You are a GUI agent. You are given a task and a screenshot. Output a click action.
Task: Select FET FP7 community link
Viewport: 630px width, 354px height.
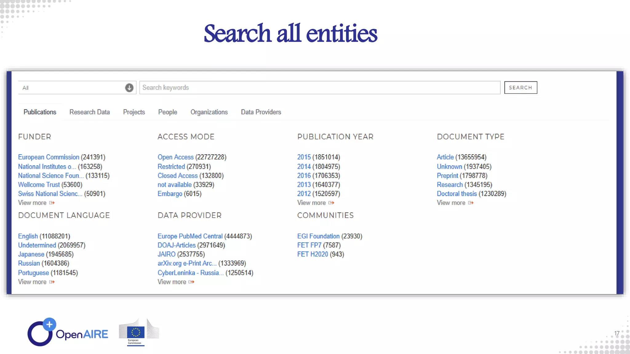(x=309, y=245)
